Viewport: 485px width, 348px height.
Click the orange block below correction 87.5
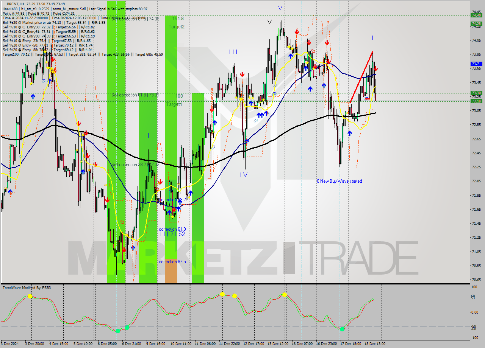[x=171, y=271]
